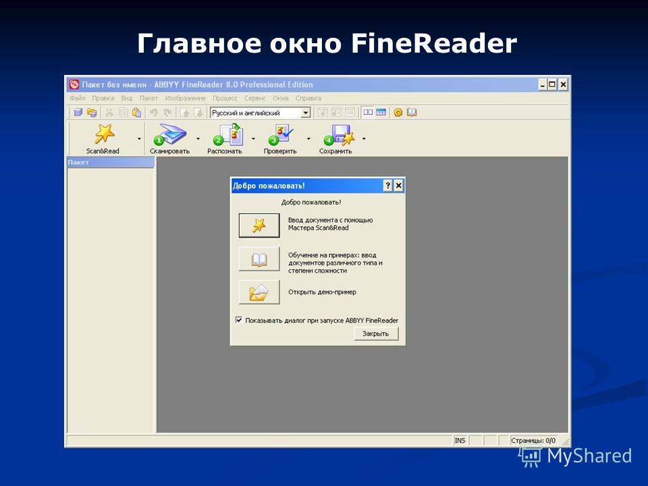Open the Процесс menu
Image resolution: width=648 pixels, height=486 pixels.
coord(225,99)
